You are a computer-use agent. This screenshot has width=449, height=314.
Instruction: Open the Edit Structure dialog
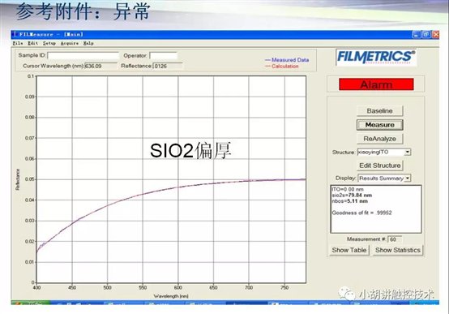[x=379, y=166]
